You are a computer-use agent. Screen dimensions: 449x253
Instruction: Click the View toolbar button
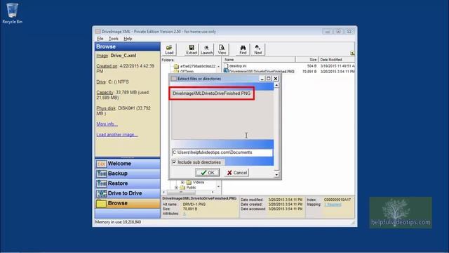click(222, 50)
